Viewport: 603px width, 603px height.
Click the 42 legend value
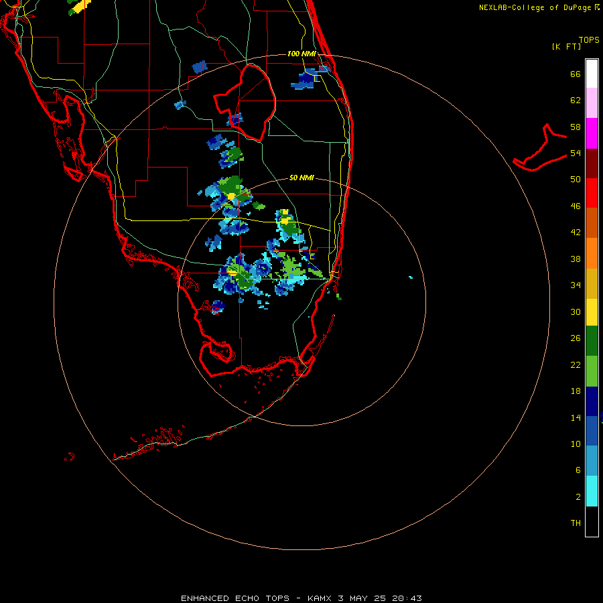(x=576, y=232)
